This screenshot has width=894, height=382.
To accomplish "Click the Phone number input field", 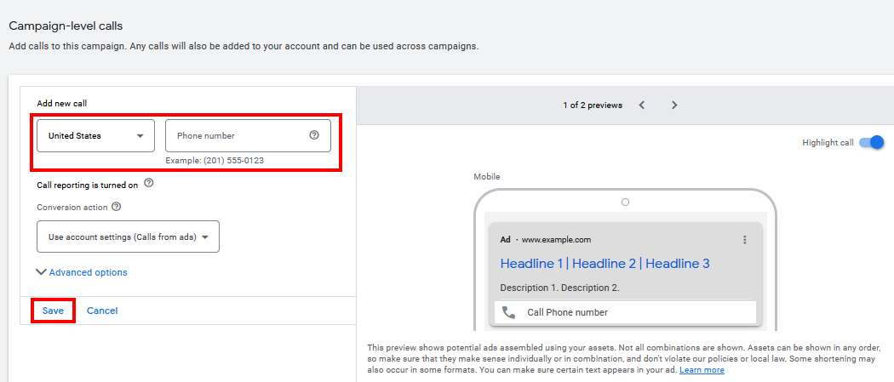I will tap(248, 135).
